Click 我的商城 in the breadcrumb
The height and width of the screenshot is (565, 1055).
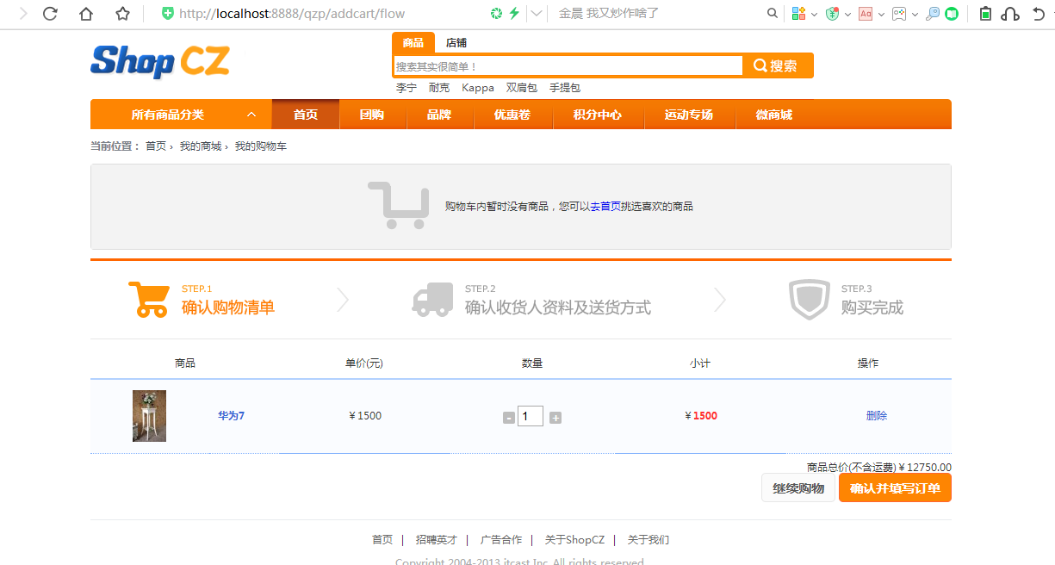click(201, 146)
